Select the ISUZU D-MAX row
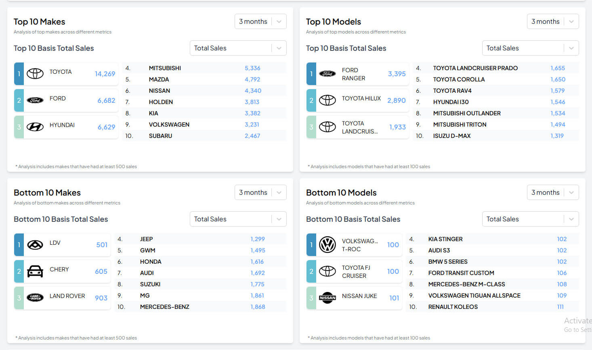 click(496, 136)
